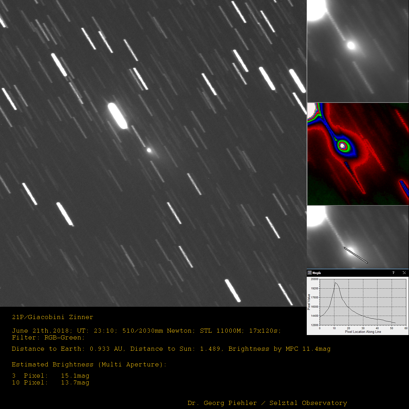This screenshot has width=409, height=409.
Task: Click the 'Estimated Brightness (Multi Aperture)' heading
Action: (x=89, y=365)
